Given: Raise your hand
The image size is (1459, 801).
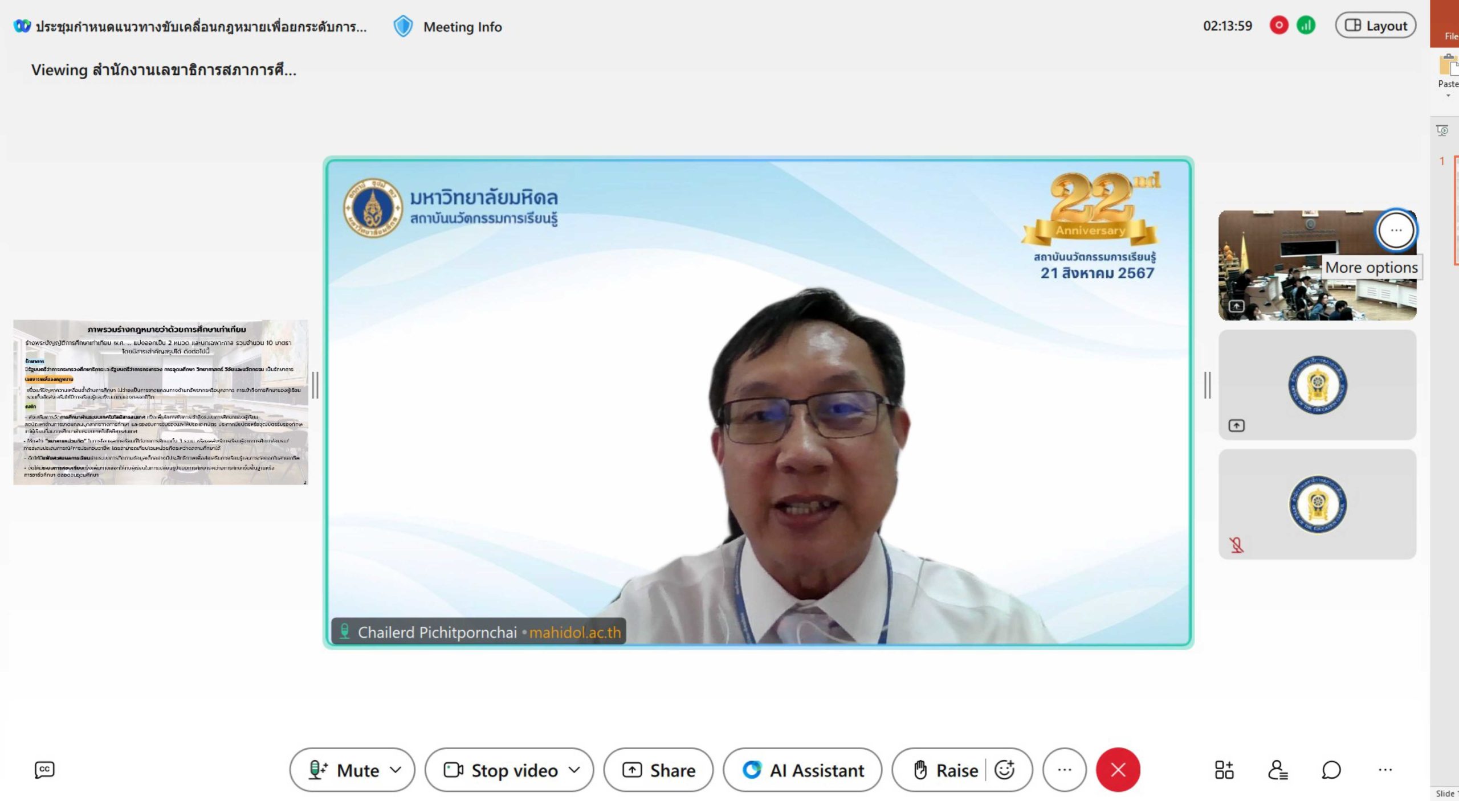Looking at the screenshot, I should 946,770.
